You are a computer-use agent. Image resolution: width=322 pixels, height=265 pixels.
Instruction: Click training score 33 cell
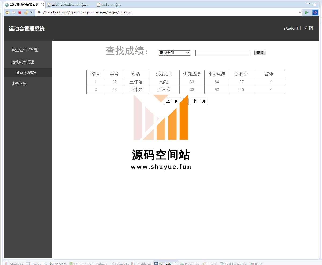pyautogui.click(x=192, y=82)
